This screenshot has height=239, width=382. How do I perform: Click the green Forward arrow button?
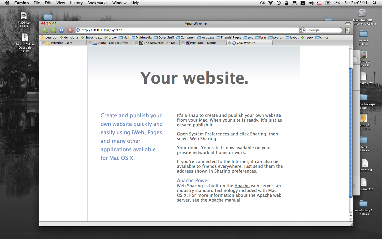(53, 30)
